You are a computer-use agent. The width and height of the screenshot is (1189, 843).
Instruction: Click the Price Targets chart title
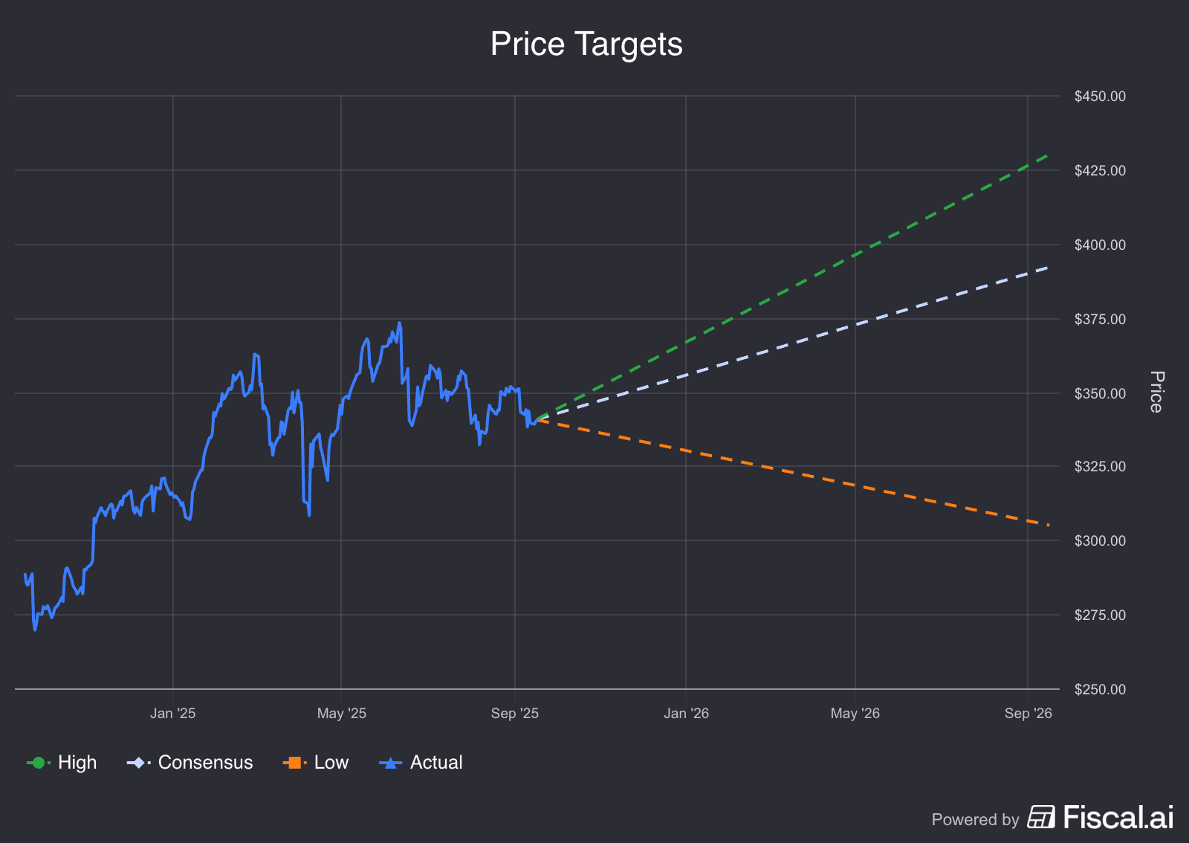pyautogui.click(x=586, y=44)
